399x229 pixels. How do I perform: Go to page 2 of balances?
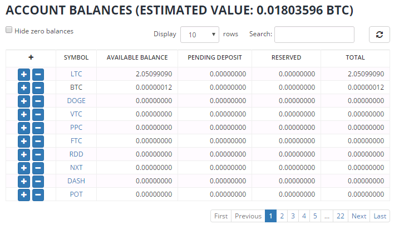click(x=282, y=216)
